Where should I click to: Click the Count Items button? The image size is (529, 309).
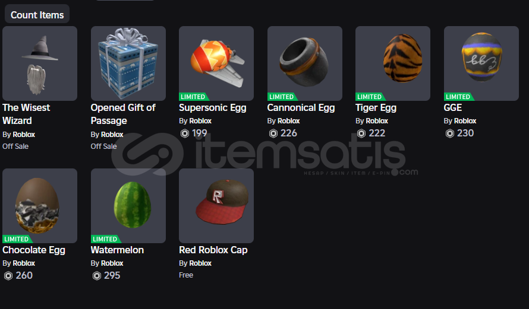(x=37, y=14)
